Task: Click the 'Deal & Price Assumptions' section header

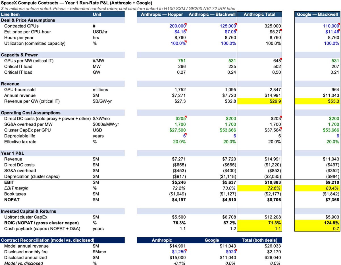Action: [x=28, y=20]
